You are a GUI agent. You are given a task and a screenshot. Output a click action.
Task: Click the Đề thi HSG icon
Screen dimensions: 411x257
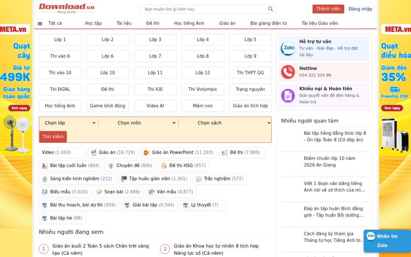164,166
